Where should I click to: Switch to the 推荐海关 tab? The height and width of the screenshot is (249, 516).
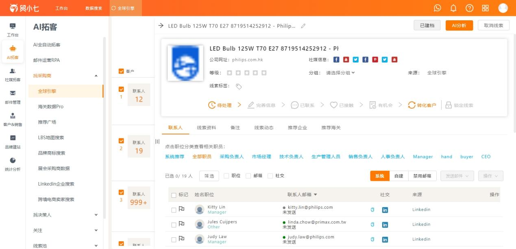[x=331, y=128]
